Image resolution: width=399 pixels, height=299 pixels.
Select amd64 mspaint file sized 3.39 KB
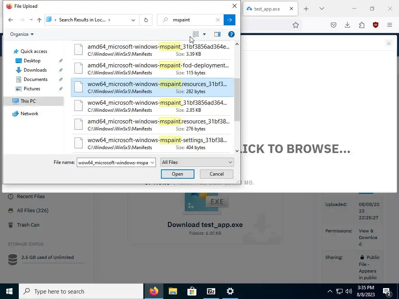[x=152, y=50]
